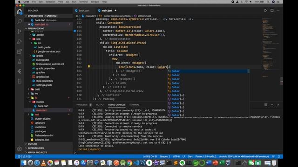Open settings.gradle in explorer
Viewport: 298px width, 167px height.
[44, 85]
